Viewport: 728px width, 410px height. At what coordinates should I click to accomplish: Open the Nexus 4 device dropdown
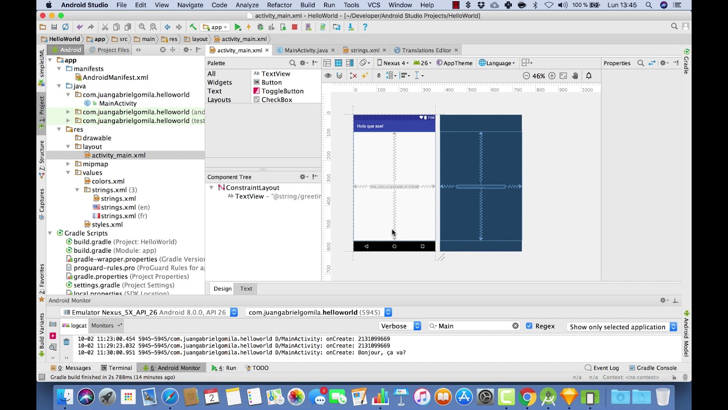pos(392,63)
